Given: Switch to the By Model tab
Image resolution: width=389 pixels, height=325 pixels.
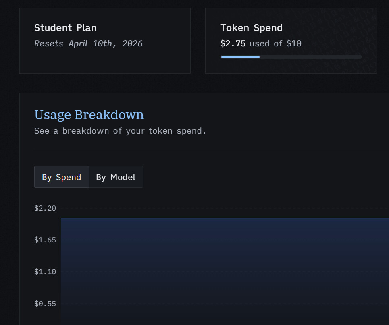Looking at the screenshot, I should pyautogui.click(x=116, y=177).
